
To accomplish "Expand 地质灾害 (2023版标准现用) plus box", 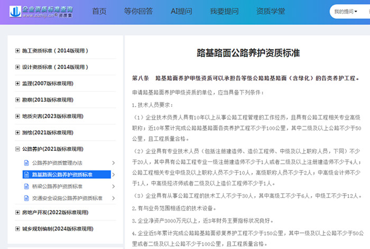I will (17, 117).
